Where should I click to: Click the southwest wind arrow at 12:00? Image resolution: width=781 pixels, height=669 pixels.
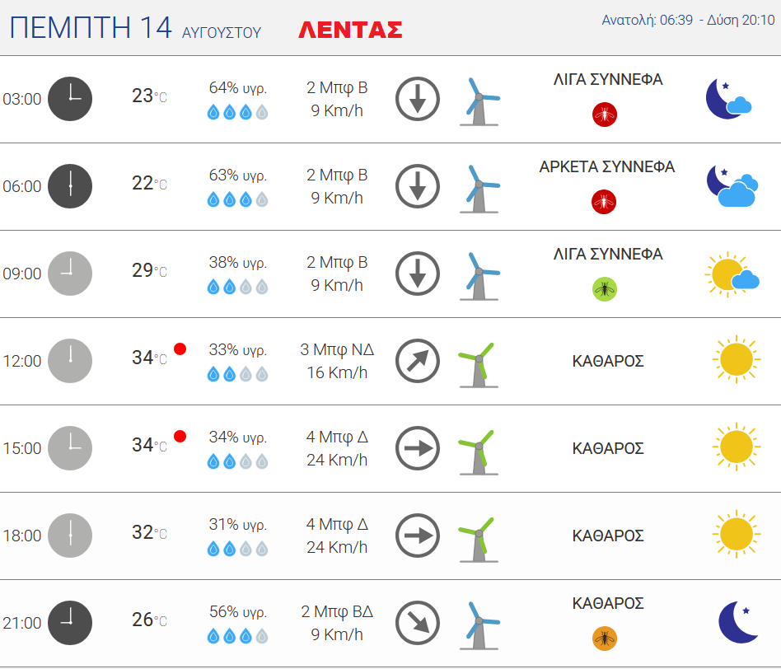click(417, 361)
